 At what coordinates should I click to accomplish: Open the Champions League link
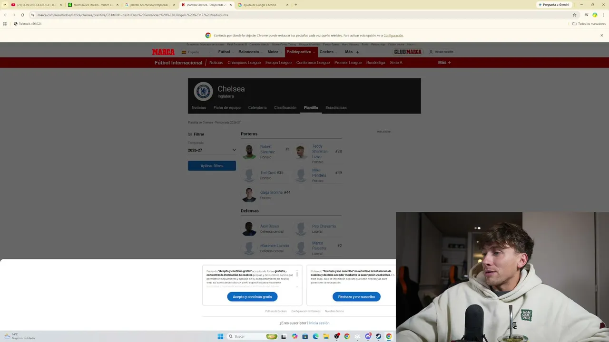tap(244, 63)
